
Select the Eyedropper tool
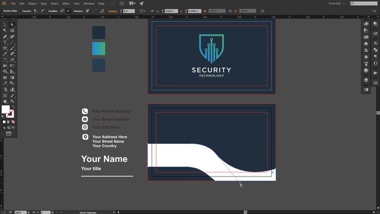[x=5, y=83]
